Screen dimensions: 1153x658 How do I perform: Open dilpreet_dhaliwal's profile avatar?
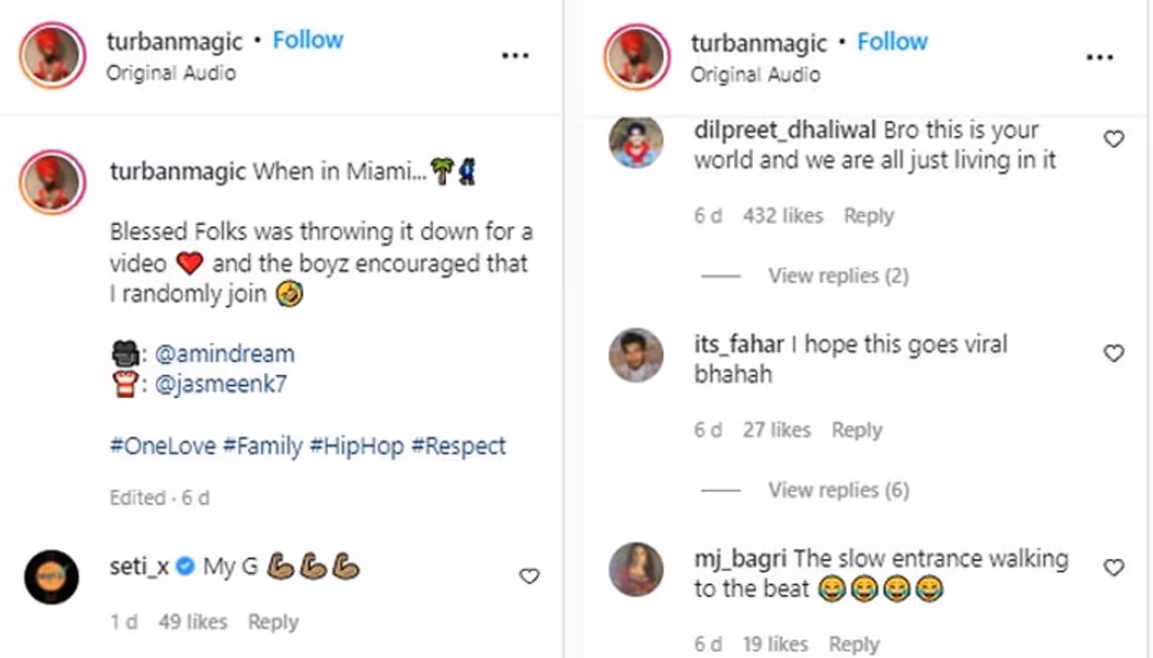pos(636,142)
